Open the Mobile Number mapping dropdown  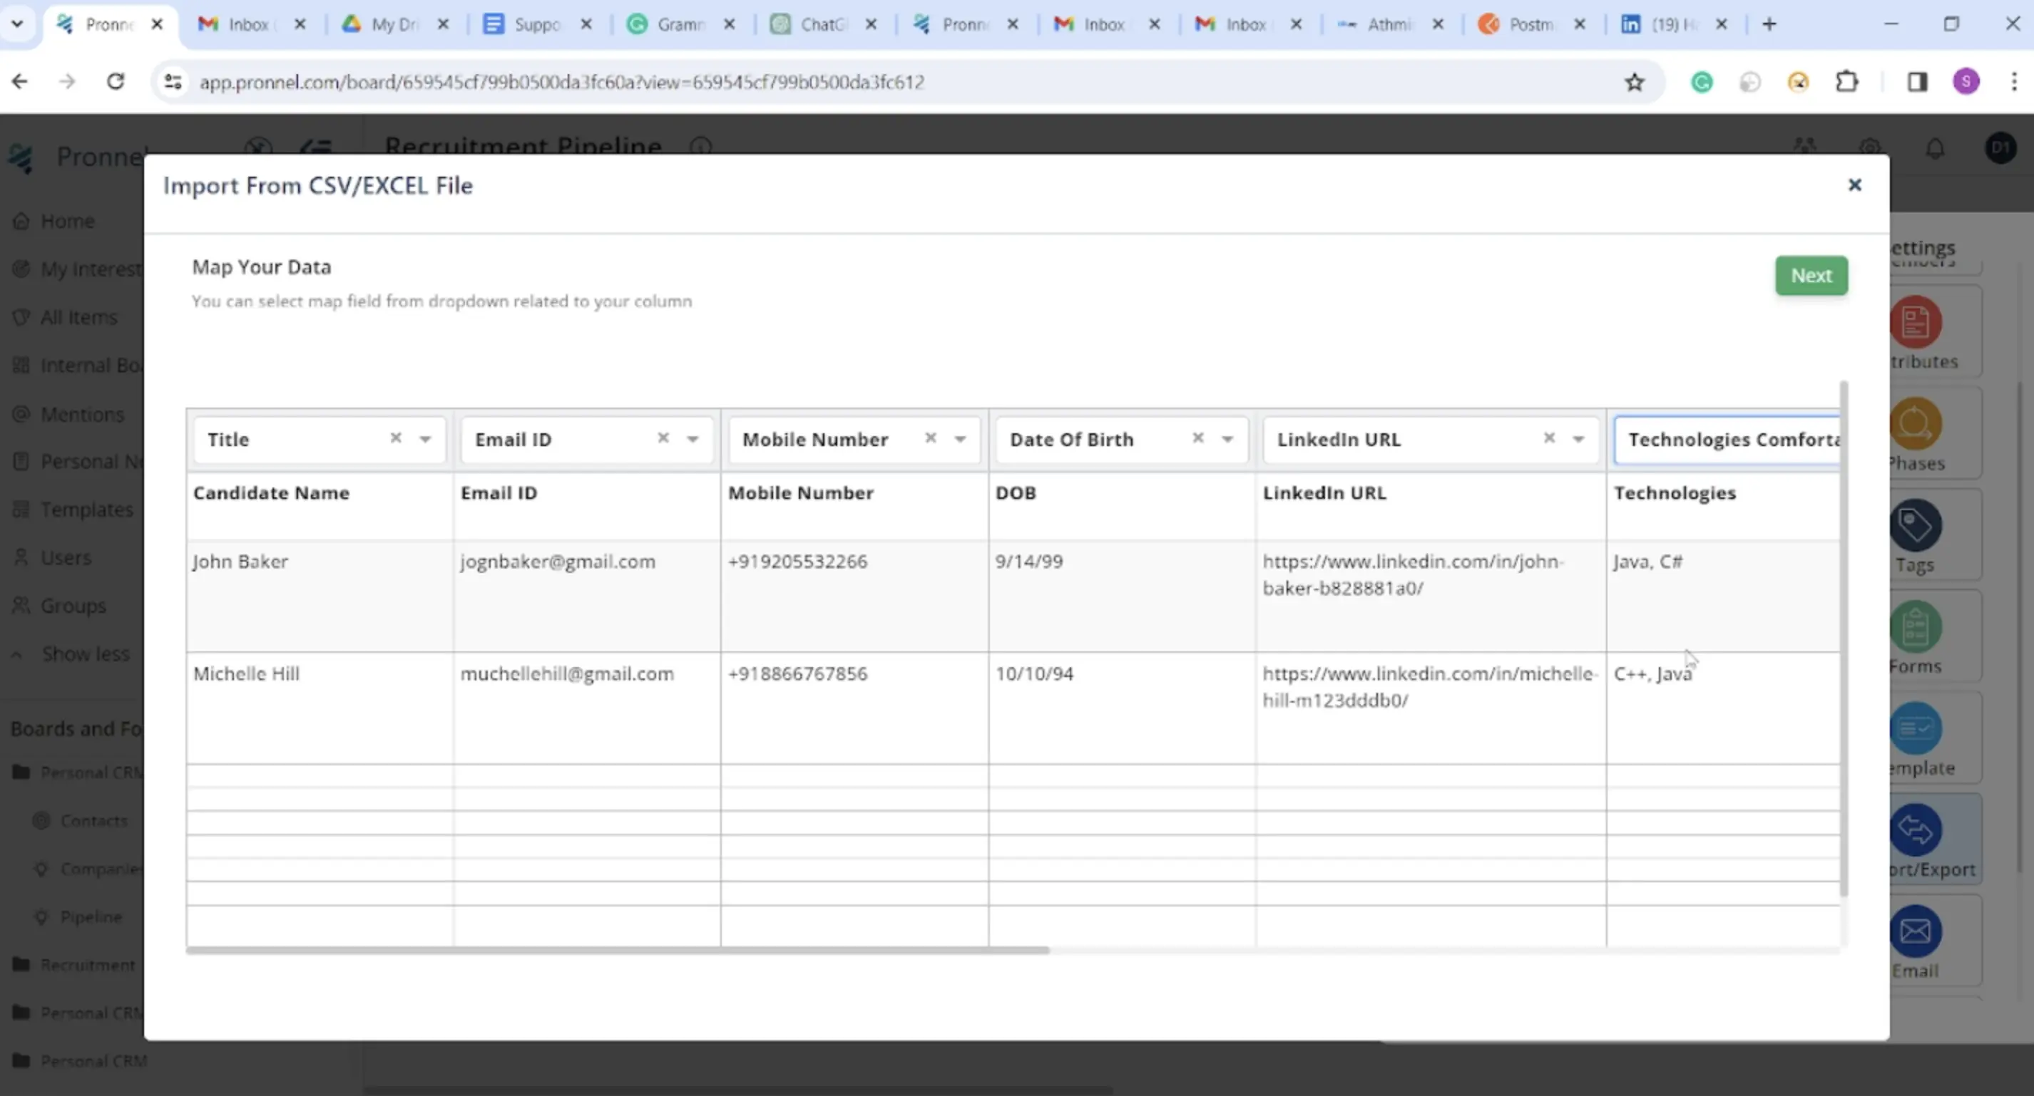[960, 440]
